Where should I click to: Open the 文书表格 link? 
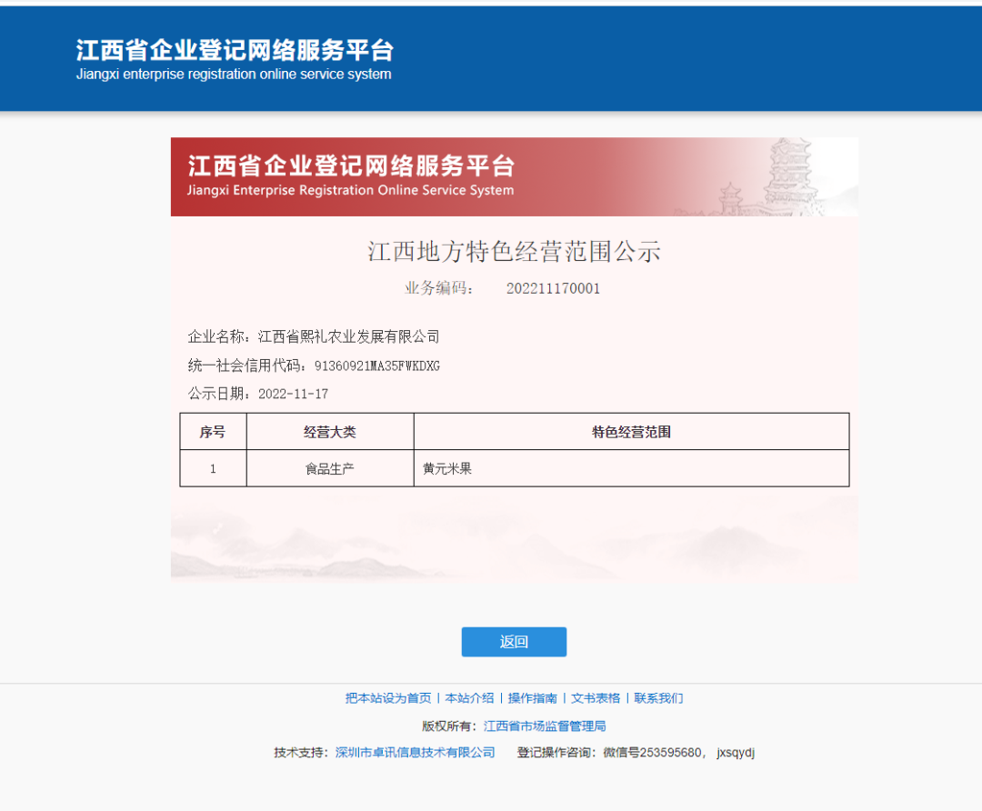pos(596,698)
